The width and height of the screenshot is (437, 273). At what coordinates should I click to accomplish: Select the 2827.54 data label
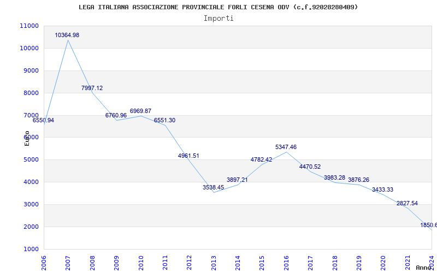click(x=407, y=203)
